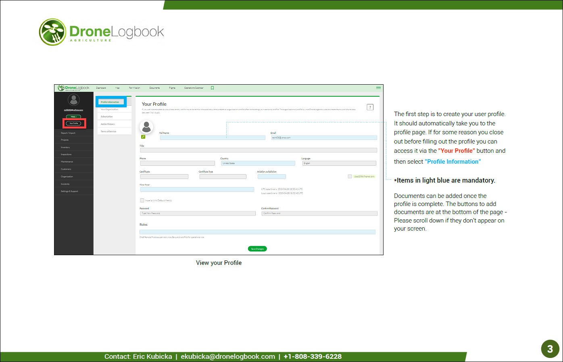The height and width of the screenshot is (362, 563).
Task: Open Documents in the top navigation
Action: click(154, 88)
